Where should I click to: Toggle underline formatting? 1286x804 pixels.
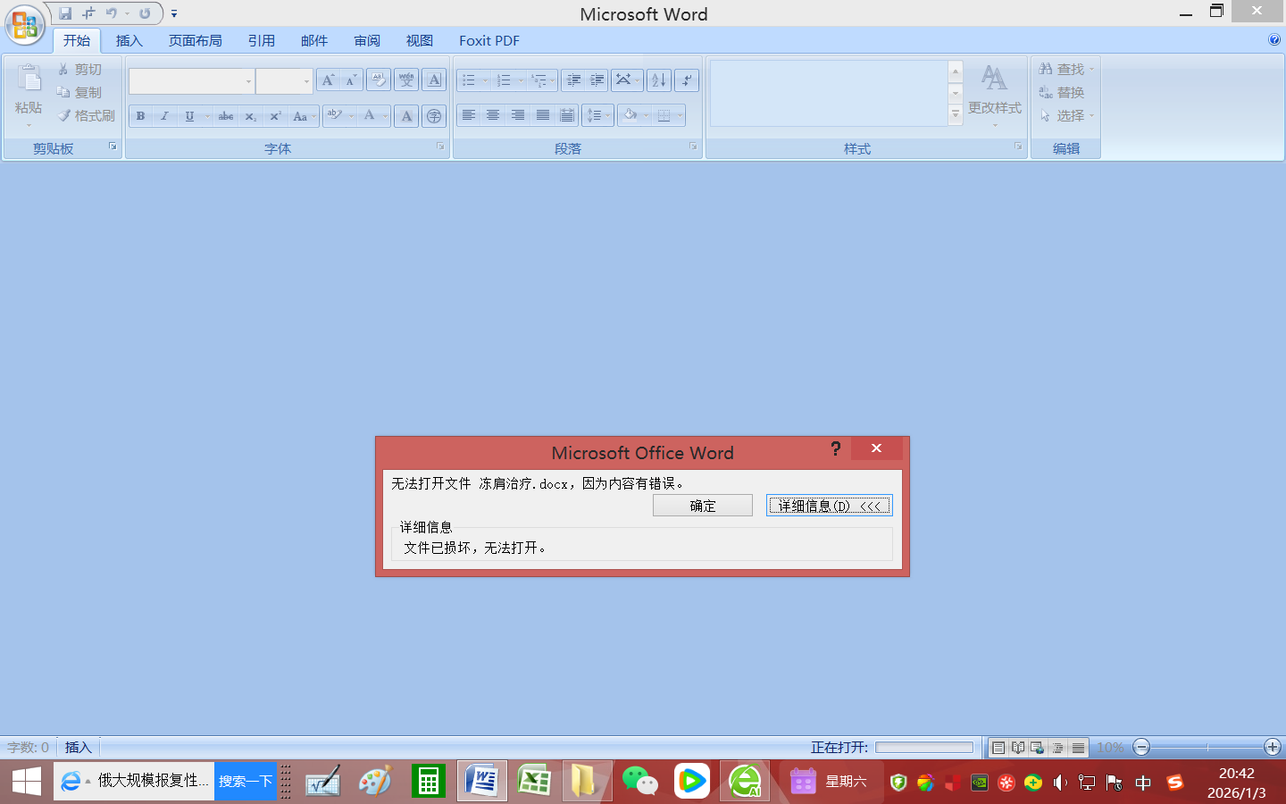pyautogui.click(x=189, y=116)
